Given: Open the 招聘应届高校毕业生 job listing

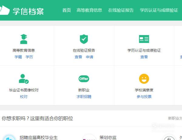Looking at the screenshot, I should pos(39,138).
